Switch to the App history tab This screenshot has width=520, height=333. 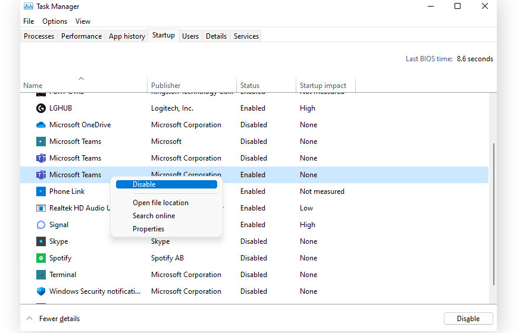click(x=127, y=36)
